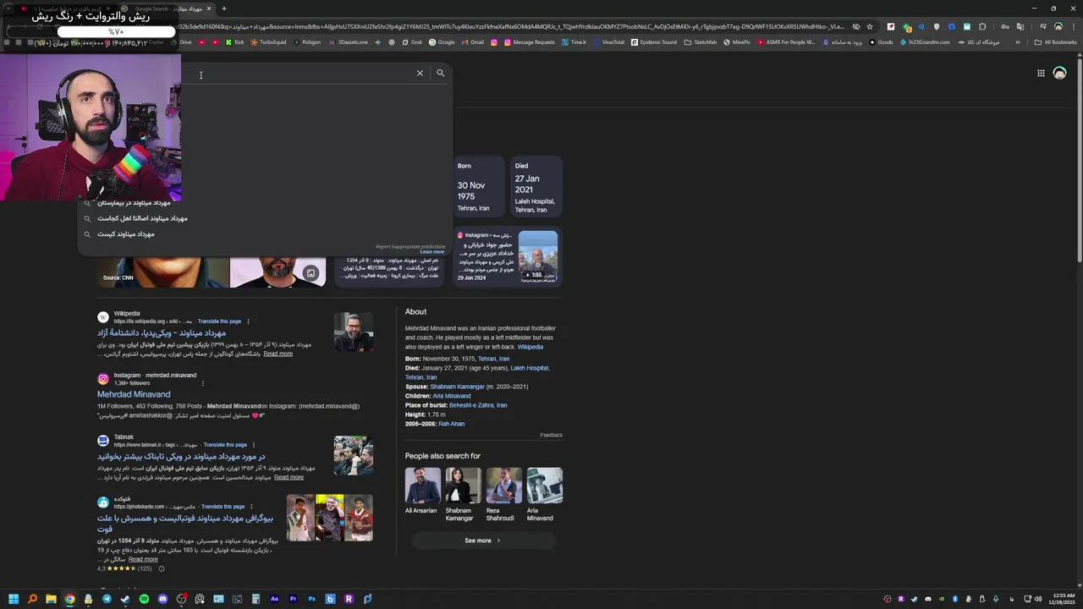The image size is (1083, 609).
Task: Open the Gmail bookmark
Action: pos(472,41)
